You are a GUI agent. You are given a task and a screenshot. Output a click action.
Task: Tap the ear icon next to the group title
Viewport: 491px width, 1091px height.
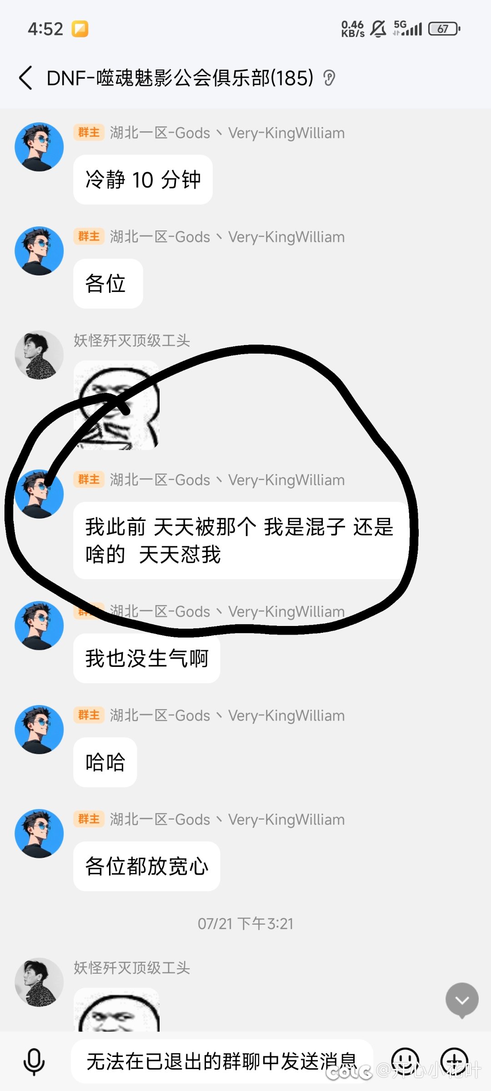point(329,78)
